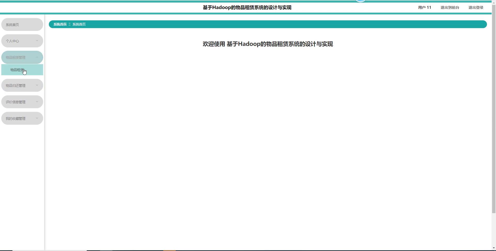Click the header title 基于Hadoop的物品租赁系统的设计与实现
Image resolution: width=496 pixels, height=251 pixels.
click(x=247, y=7)
